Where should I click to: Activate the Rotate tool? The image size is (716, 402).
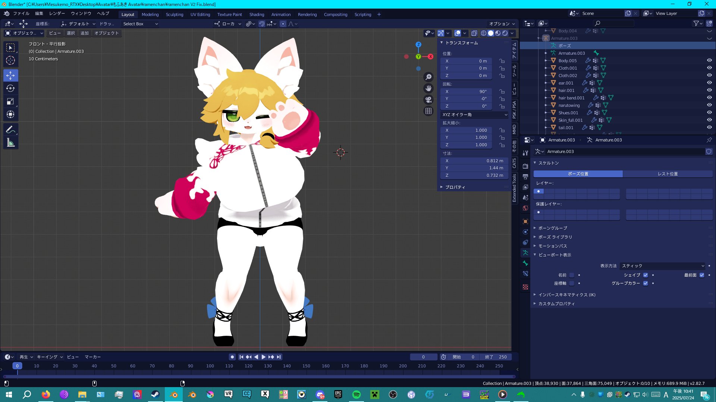point(10,89)
